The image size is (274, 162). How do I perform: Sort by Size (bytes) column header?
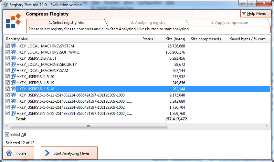pos(171,39)
